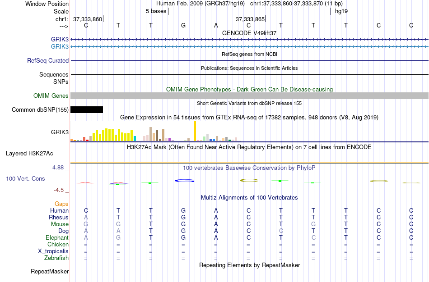The height and width of the screenshot is (282, 429).
Task: Open 'RefSeq genes from NCBI' track title
Action: (249, 54)
